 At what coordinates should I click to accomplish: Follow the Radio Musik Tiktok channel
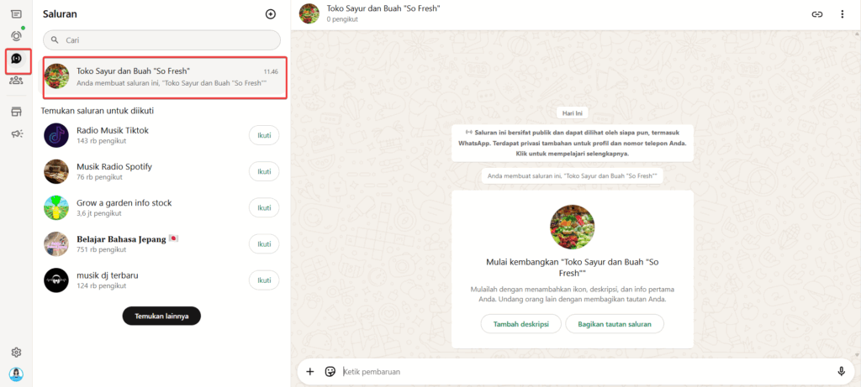coord(264,135)
